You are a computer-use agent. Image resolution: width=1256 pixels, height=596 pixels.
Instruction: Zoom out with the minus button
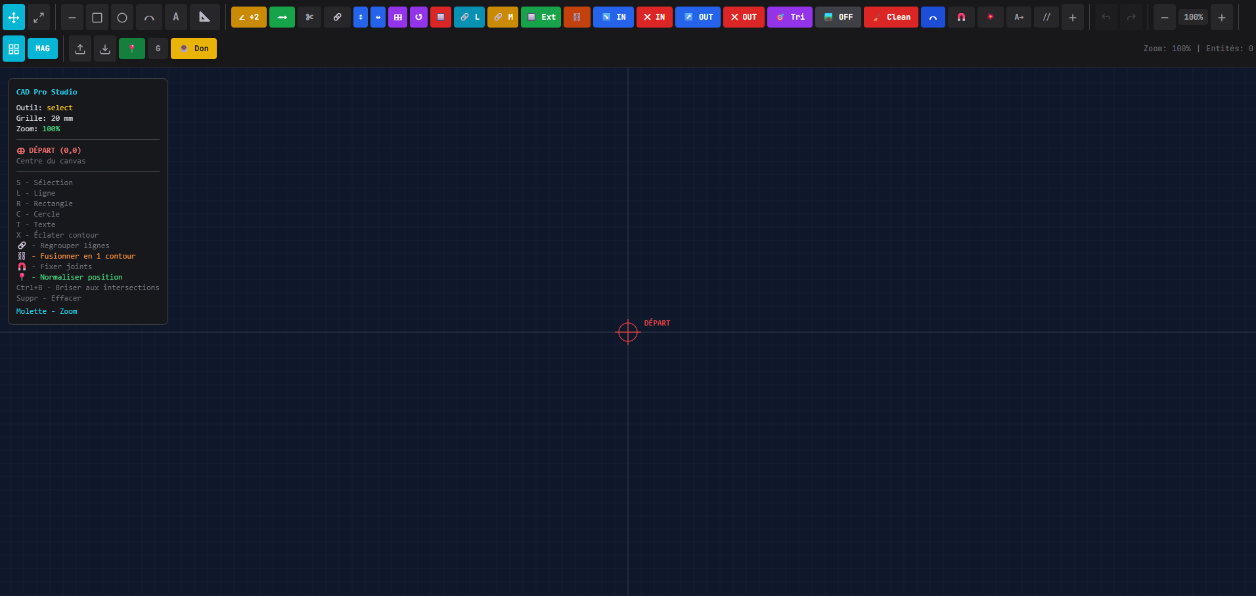(1165, 17)
